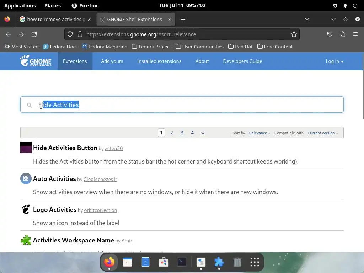Click the search magnifier icon
The height and width of the screenshot is (273, 364).
coord(29,105)
